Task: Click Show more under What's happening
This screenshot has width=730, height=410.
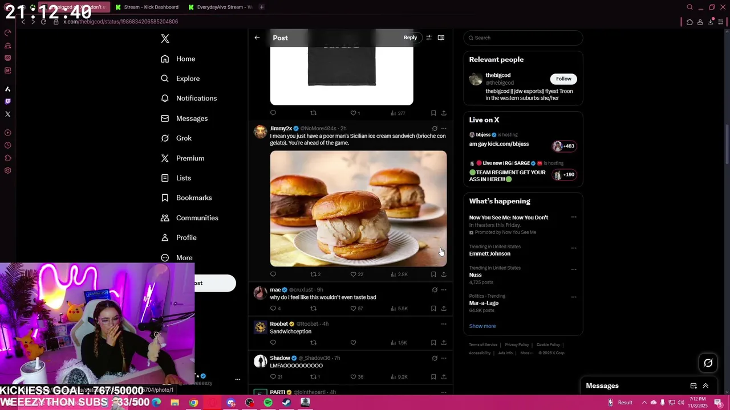Action: click(482, 326)
